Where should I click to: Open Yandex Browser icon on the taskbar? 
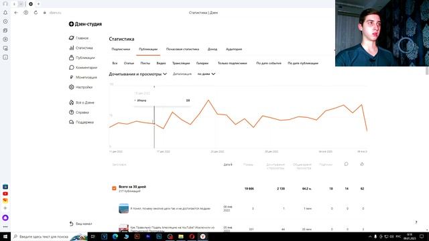(x=202, y=236)
